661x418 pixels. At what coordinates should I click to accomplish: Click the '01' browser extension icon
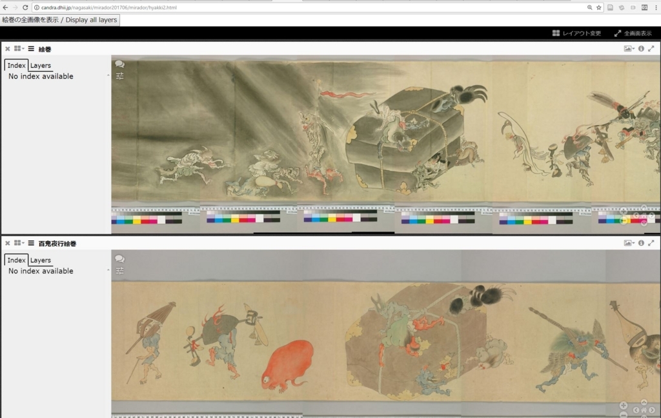click(x=644, y=8)
